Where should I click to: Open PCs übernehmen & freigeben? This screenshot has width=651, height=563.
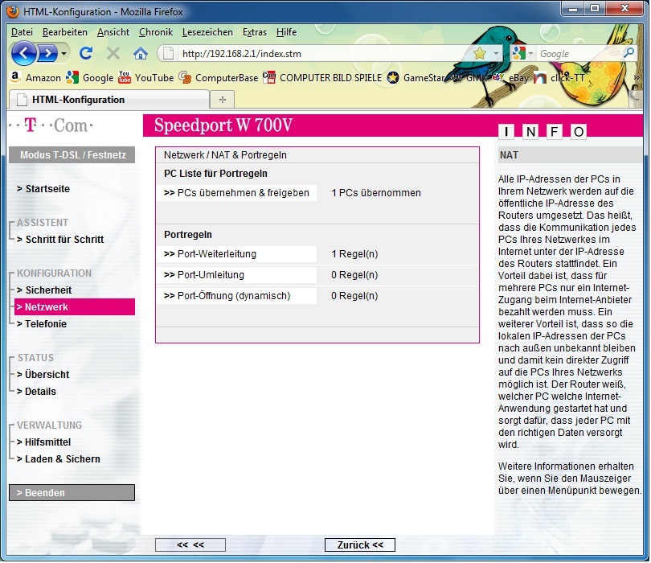click(236, 193)
